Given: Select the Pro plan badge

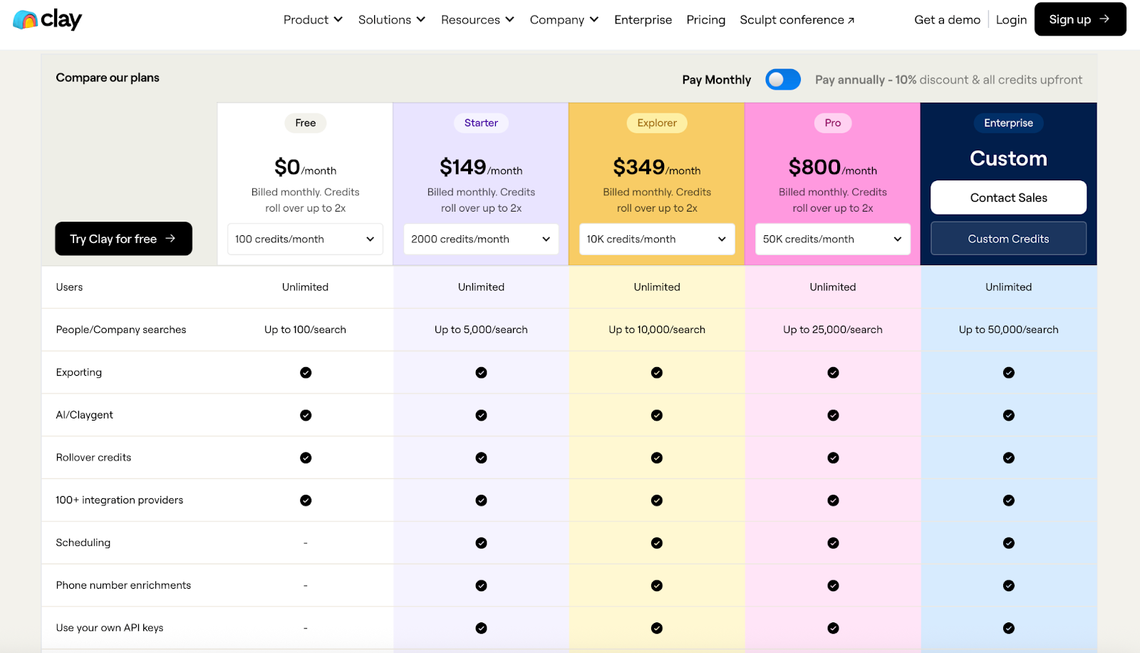Looking at the screenshot, I should coord(833,123).
